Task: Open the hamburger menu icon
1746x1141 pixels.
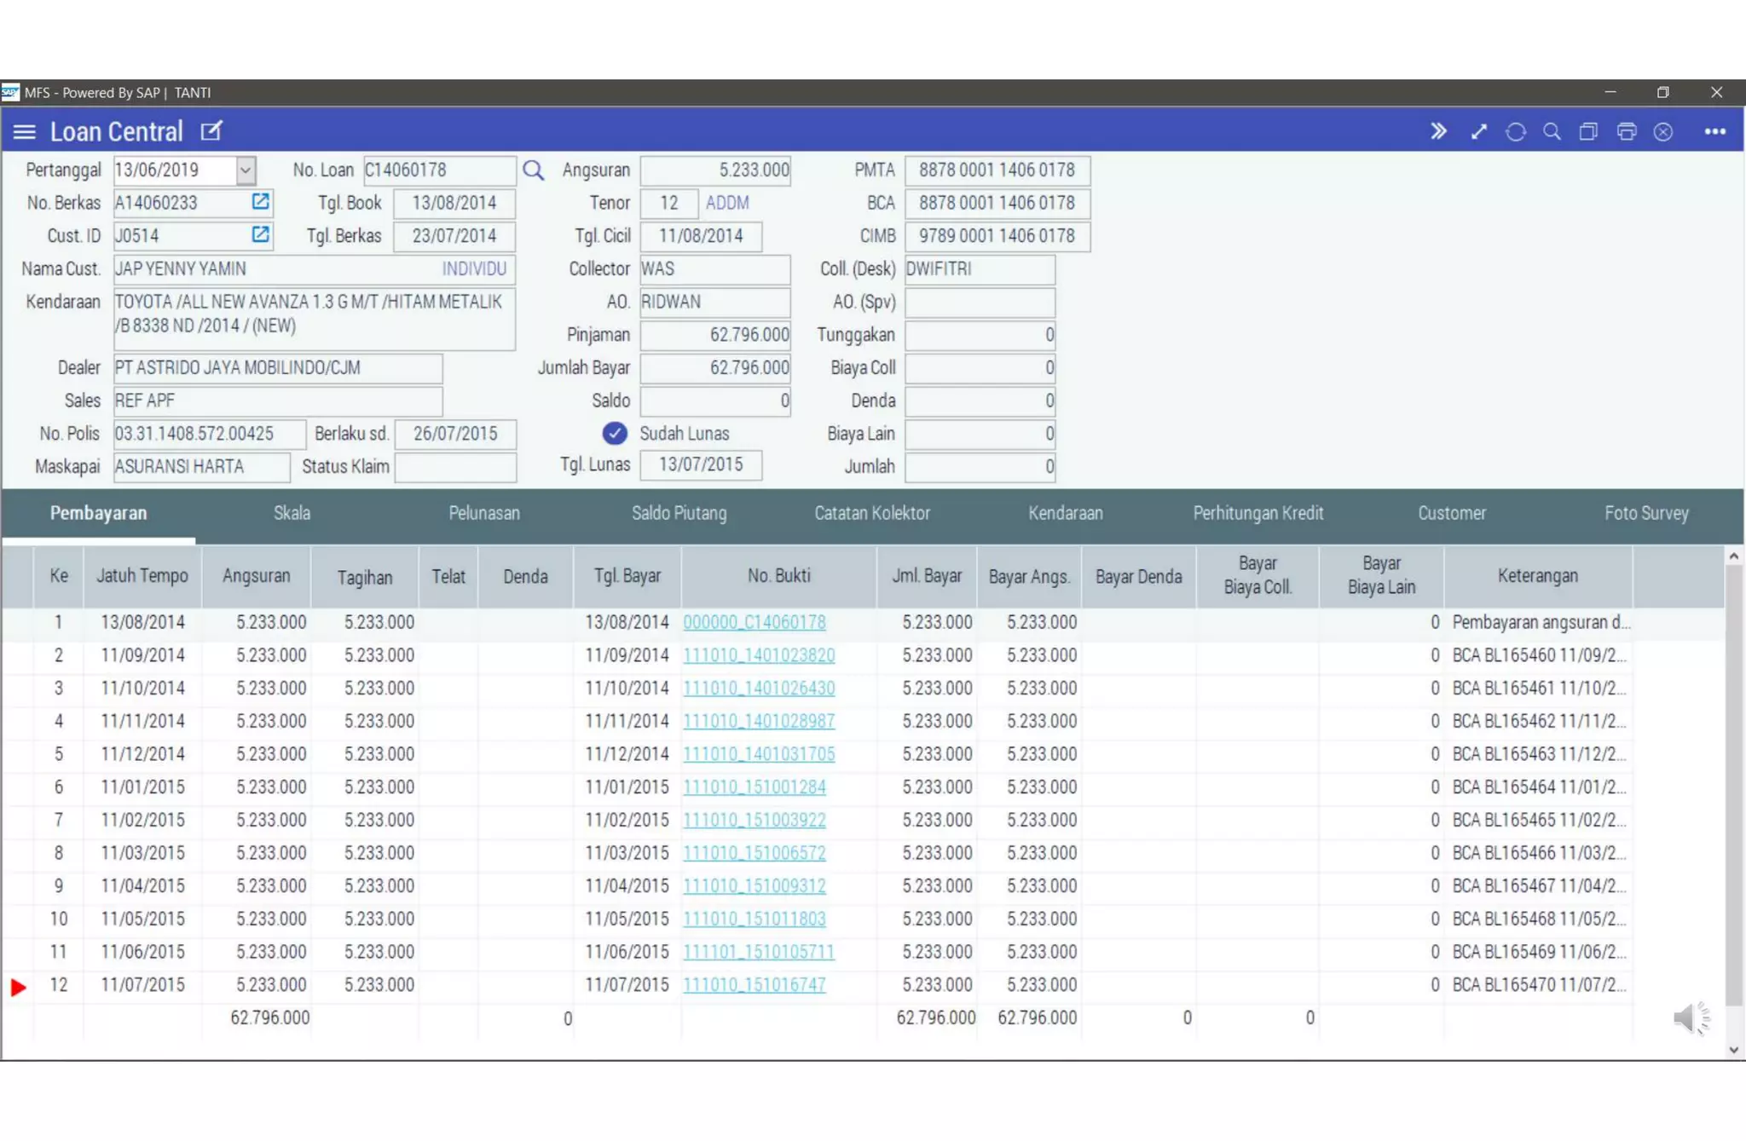Action: coord(24,132)
